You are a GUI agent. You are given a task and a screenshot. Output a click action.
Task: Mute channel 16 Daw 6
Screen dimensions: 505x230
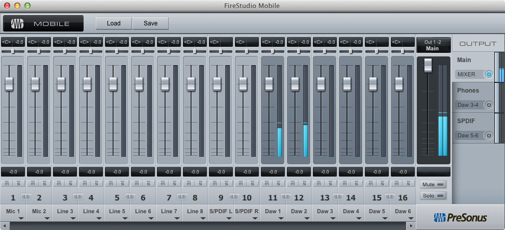click(x=397, y=183)
